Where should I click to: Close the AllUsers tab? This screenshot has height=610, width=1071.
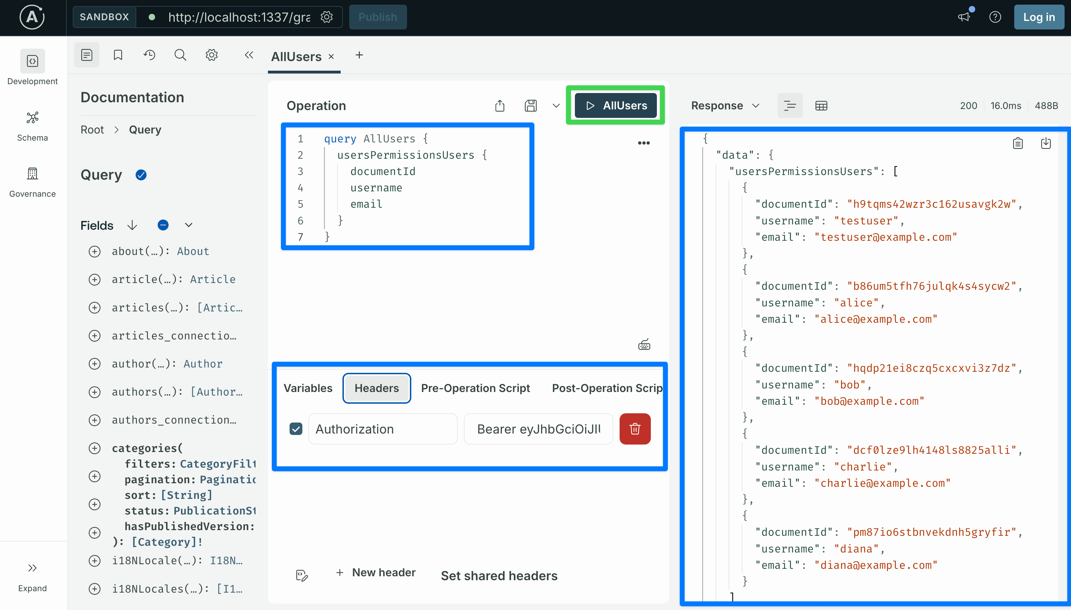[x=331, y=56]
